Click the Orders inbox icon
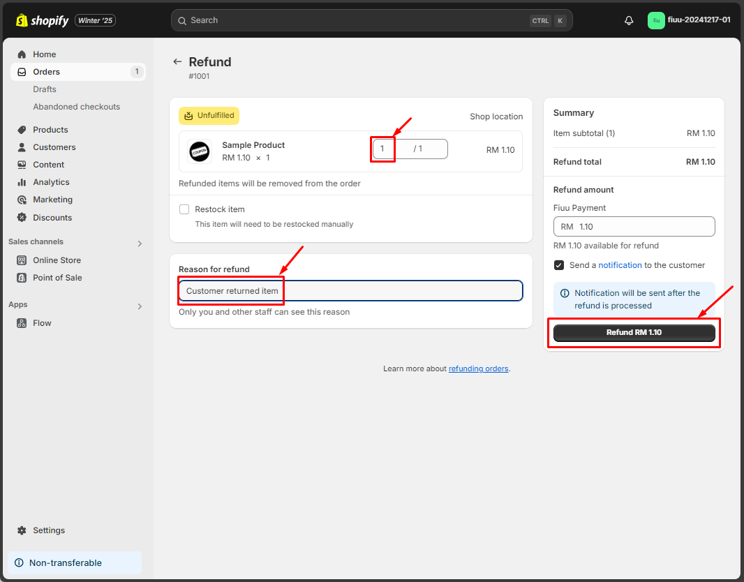Viewport: 744px width, 582px height. click(22, 72)
